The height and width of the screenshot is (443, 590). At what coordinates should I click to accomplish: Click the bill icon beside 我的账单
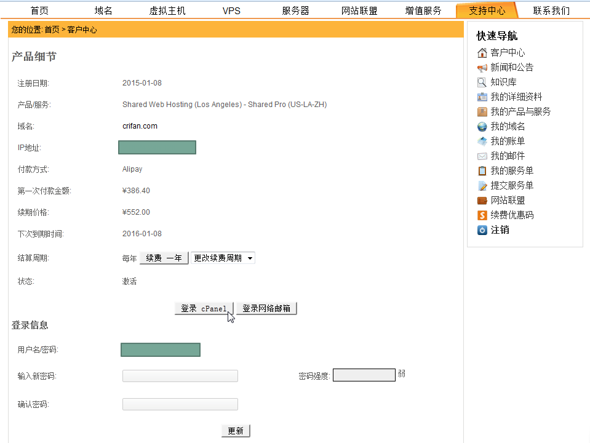pyautogui.click(x=482, y=142)
